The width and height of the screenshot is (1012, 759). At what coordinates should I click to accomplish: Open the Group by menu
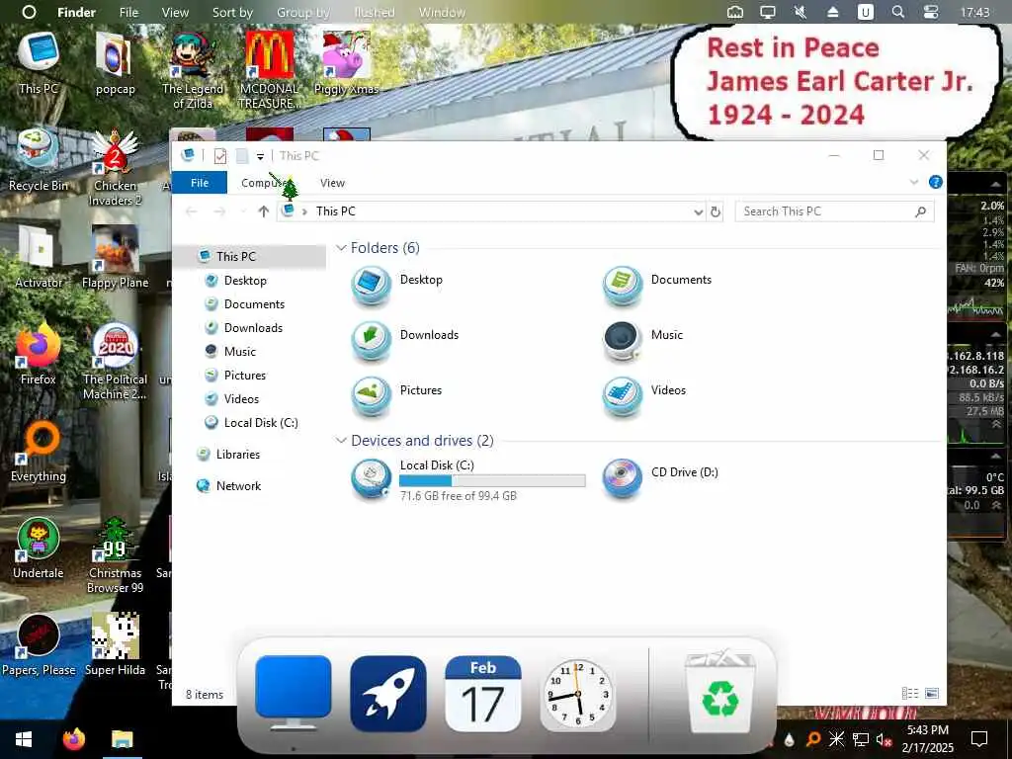pos(302,12)
